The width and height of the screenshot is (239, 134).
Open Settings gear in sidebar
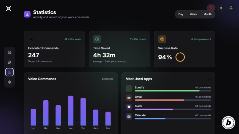(9, 82)
